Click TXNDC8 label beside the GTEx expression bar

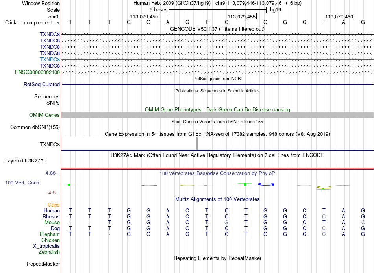pos(50,144)
